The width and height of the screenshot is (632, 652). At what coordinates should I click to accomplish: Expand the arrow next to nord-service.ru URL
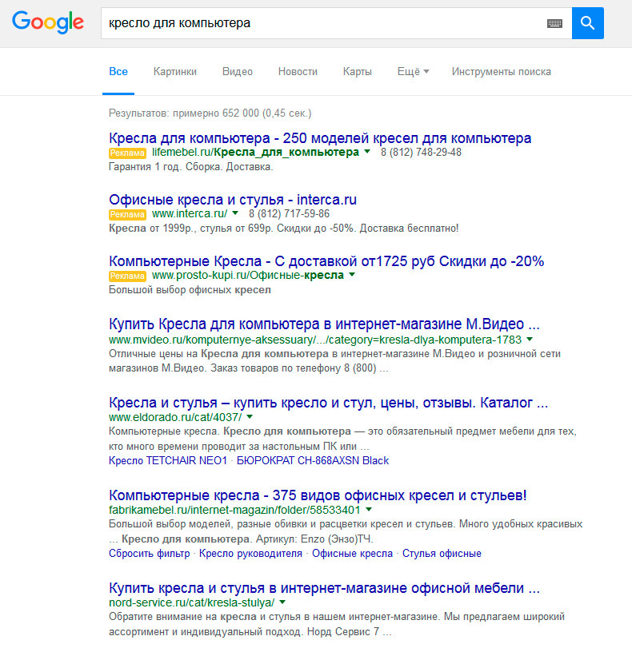coord(282,602)
